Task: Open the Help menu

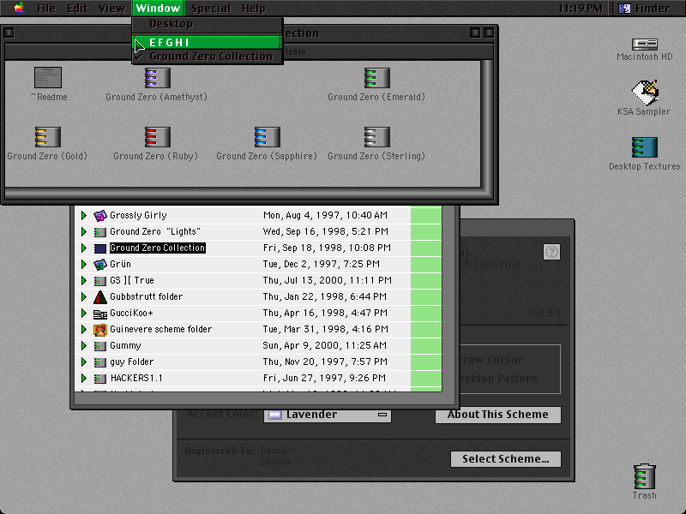Action: pos(254,9)
